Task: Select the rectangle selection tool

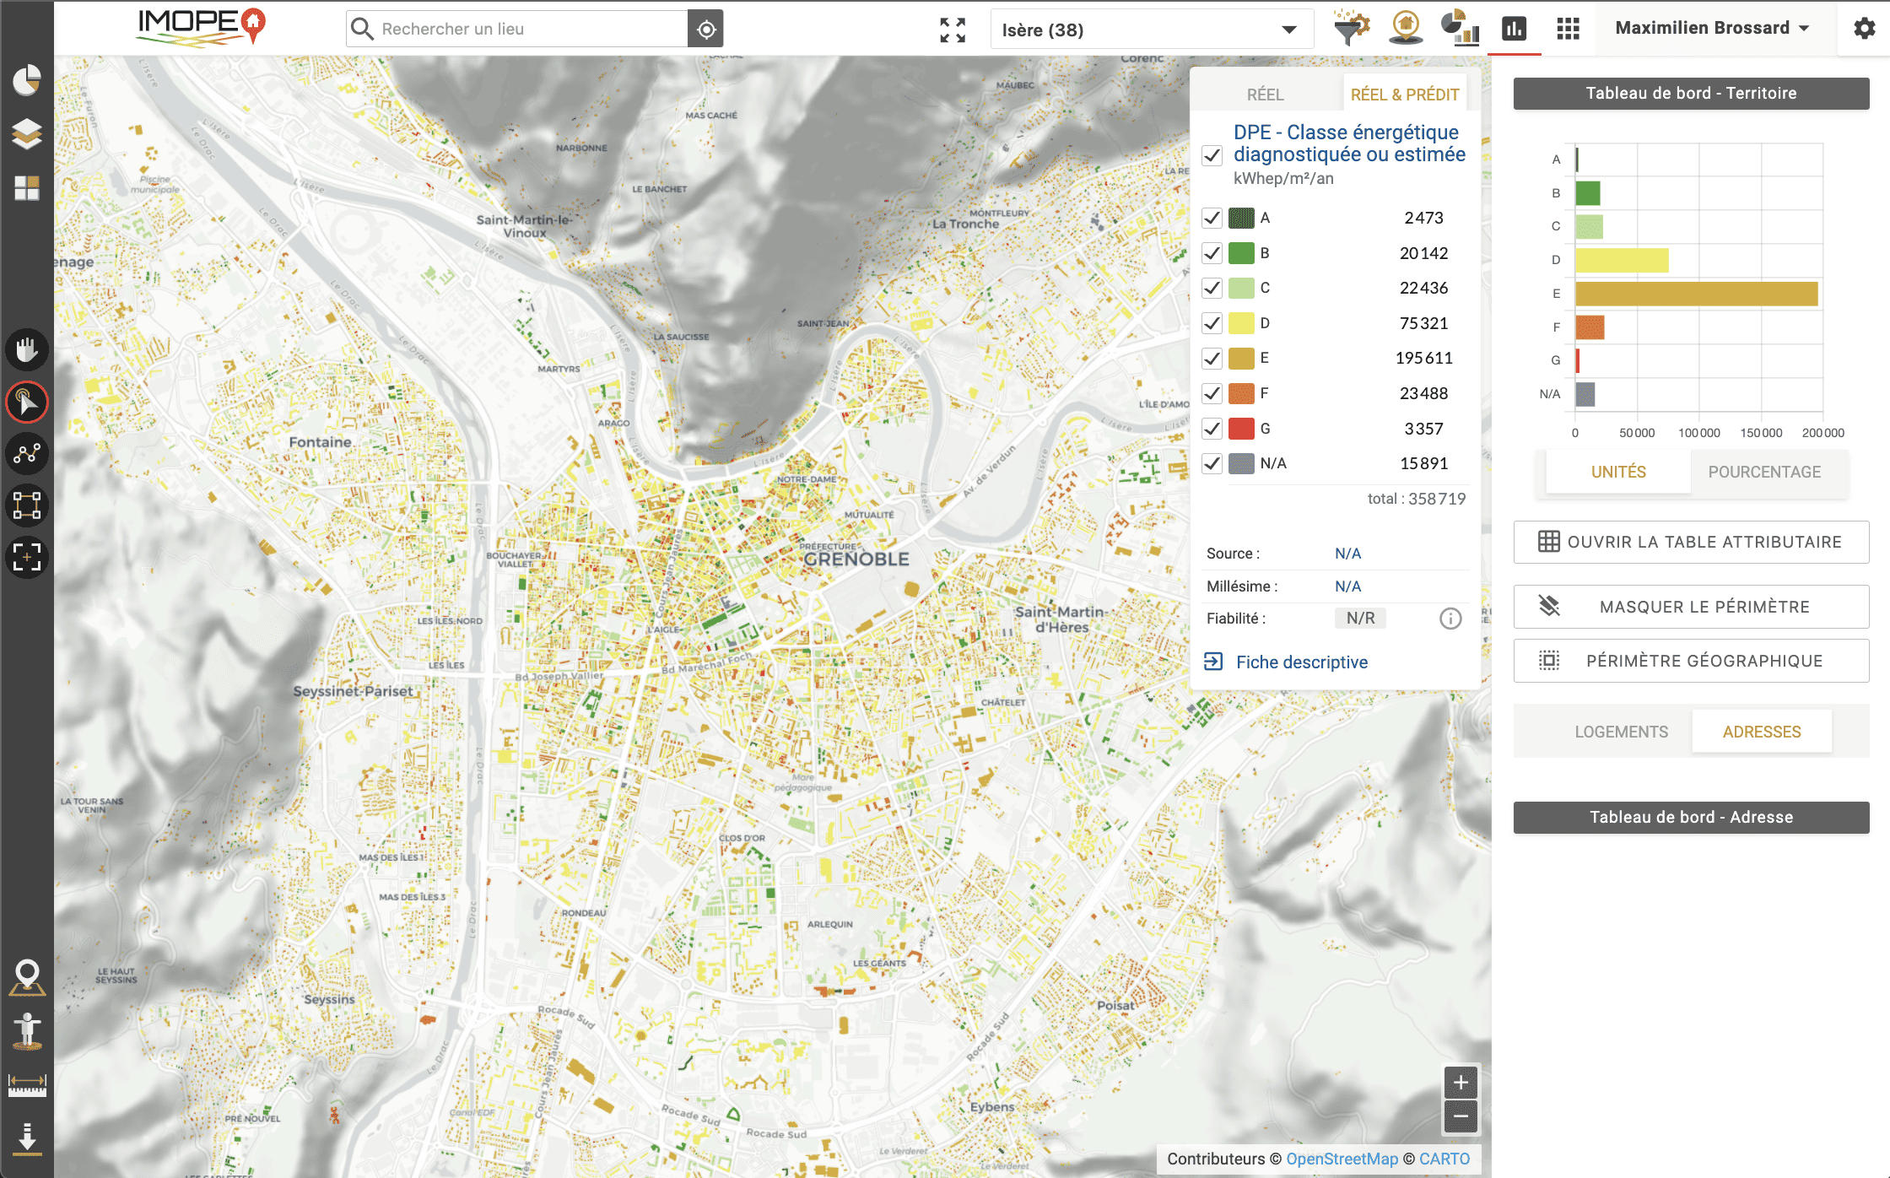Action: pyautogui.click(x=27, y=505)
